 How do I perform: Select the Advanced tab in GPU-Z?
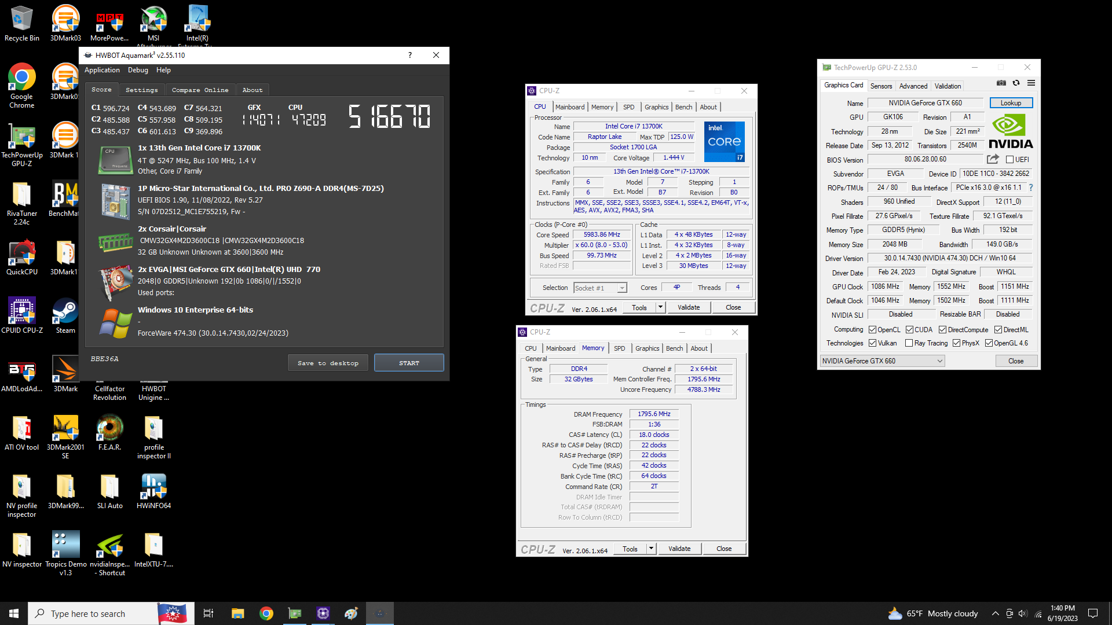coord(913,86)
